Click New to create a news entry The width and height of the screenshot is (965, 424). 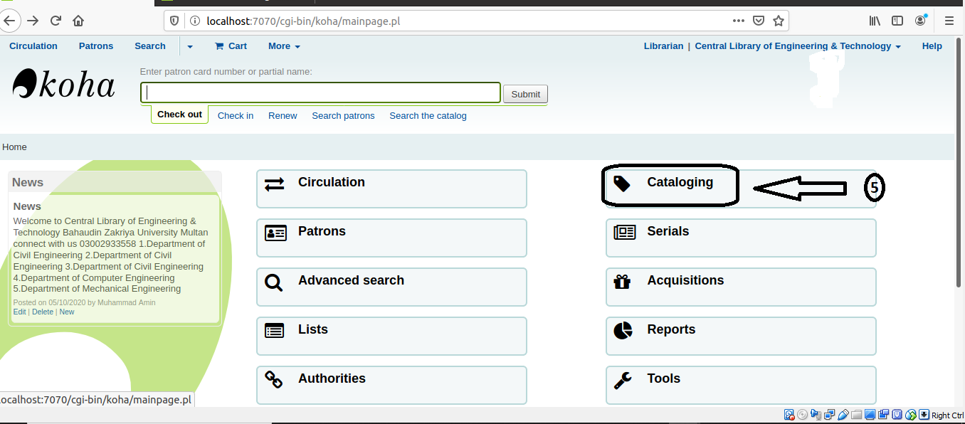click(x=66, y=312)
